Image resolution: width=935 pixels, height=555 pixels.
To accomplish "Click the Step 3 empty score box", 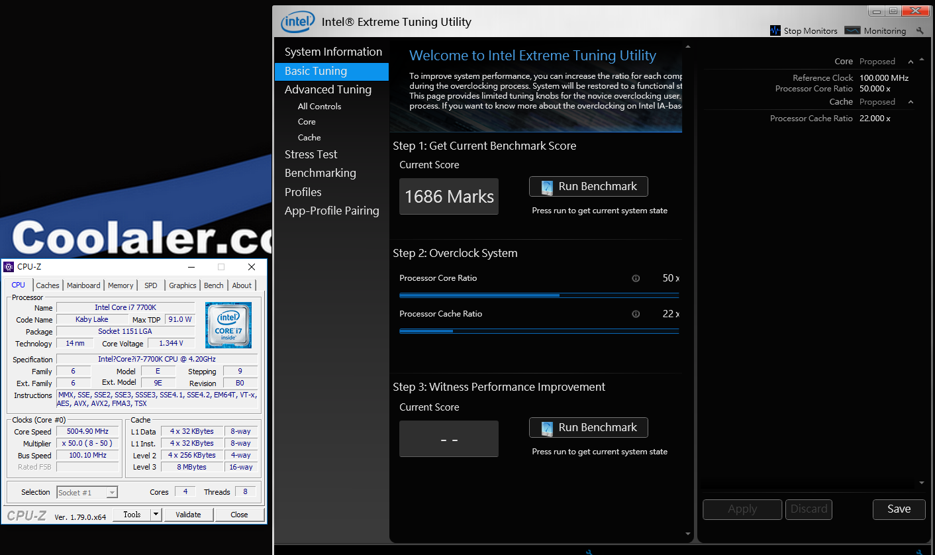I will point(449,438).
